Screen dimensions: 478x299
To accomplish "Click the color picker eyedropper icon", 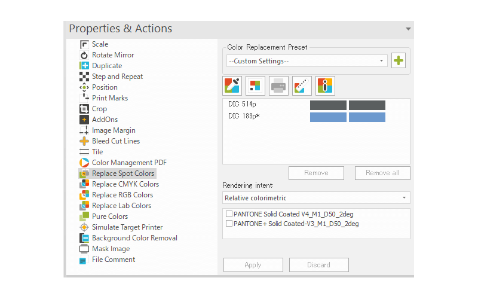I will pos(232,86).
